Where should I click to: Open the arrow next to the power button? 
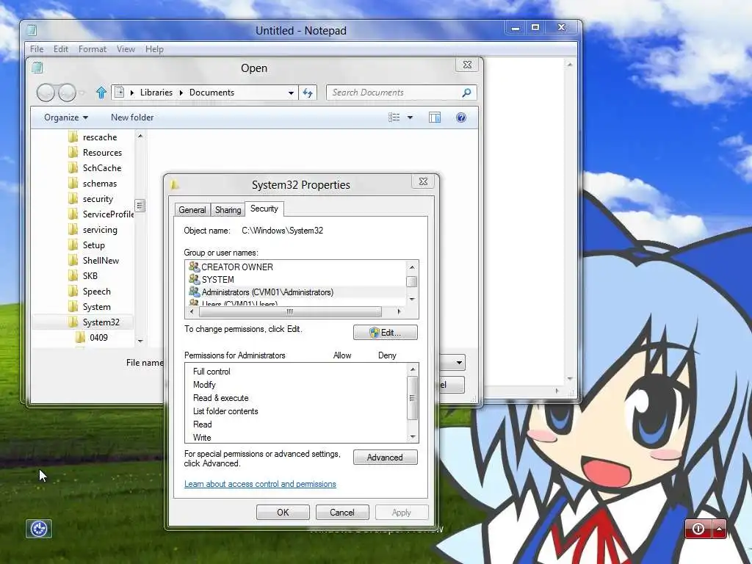(x=719, y=529)
